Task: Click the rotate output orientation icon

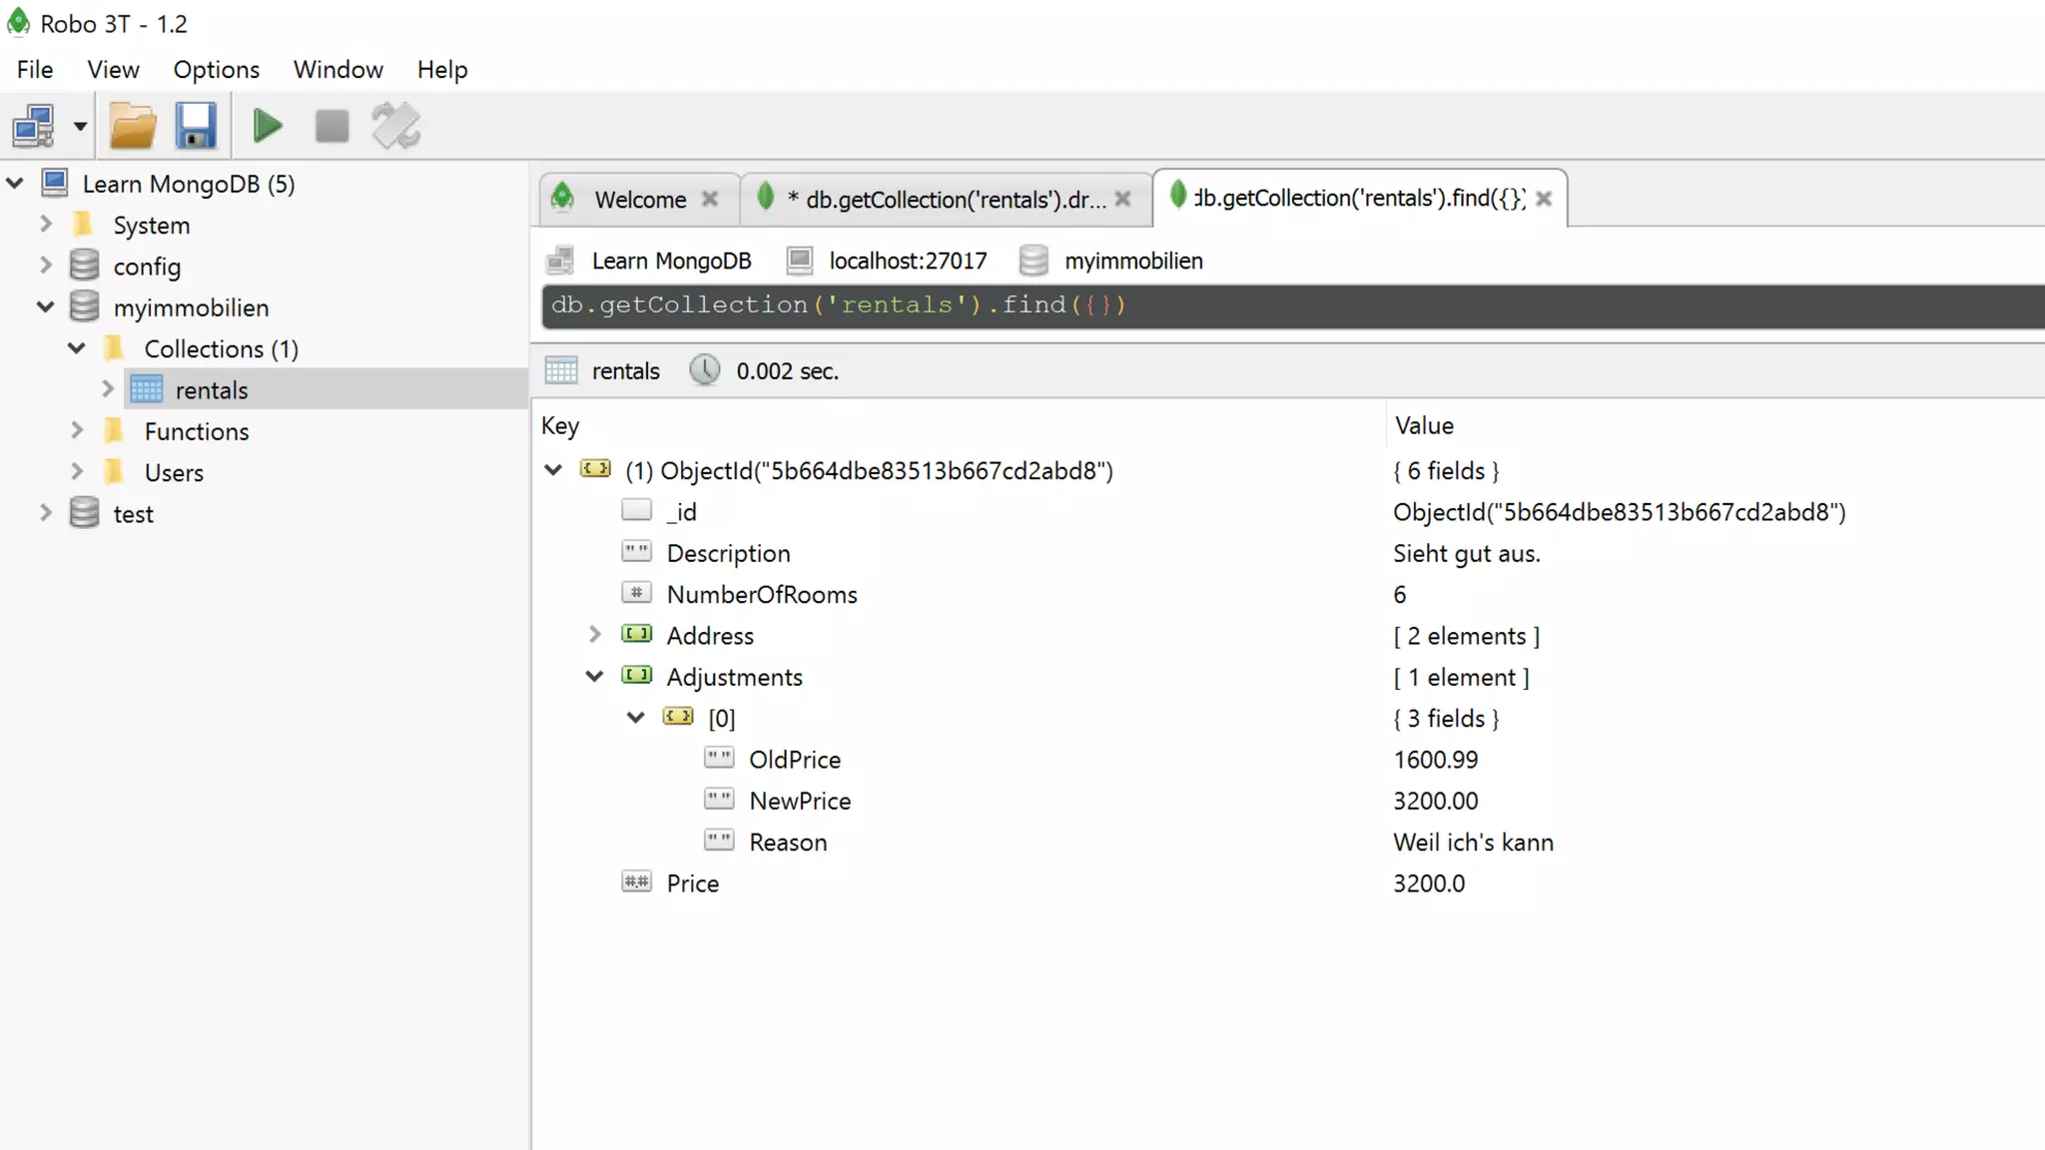Action: pos(396,127)
